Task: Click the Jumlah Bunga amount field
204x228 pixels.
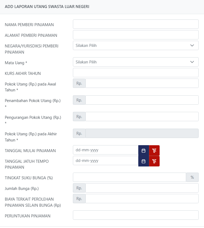Action: pyautogui.click(x=142, y=188)
